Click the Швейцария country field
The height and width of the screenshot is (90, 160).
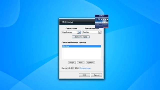pos(71,32)
